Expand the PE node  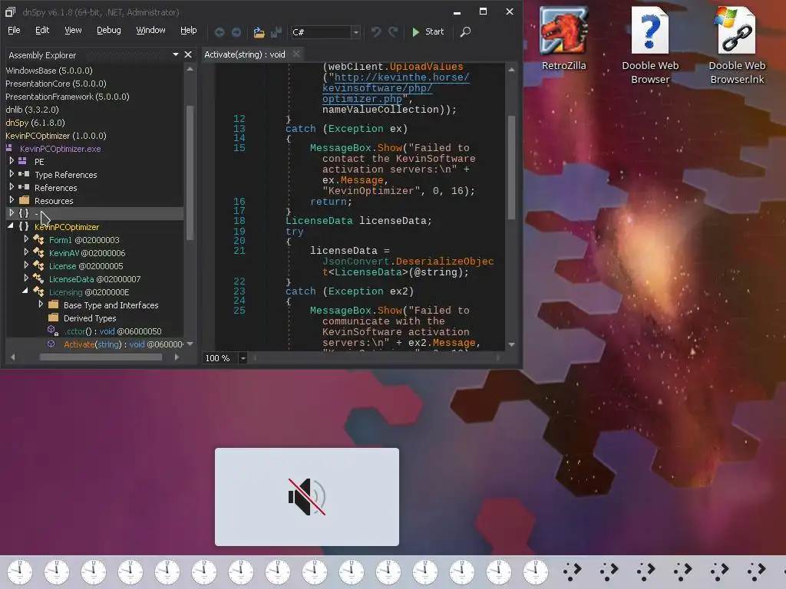(12, 161)
